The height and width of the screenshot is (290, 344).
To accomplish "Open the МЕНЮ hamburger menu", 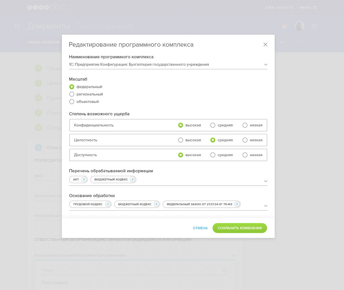I will pos(308,7).
